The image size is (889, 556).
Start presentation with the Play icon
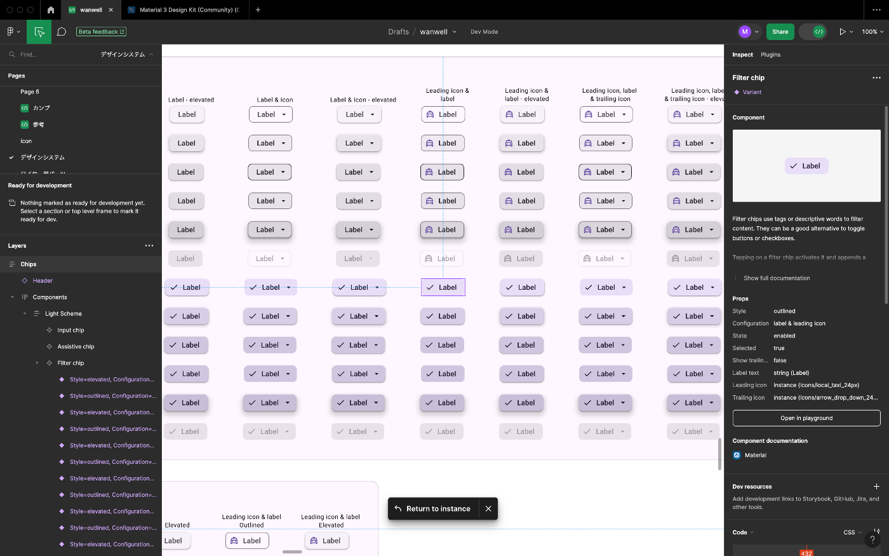pos(843,32)
